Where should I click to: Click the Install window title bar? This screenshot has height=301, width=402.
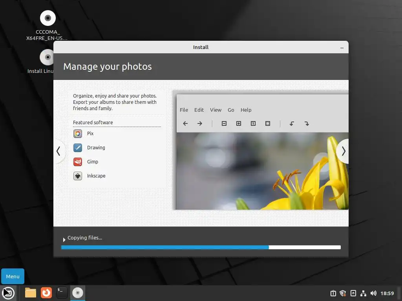coord(201,47)
